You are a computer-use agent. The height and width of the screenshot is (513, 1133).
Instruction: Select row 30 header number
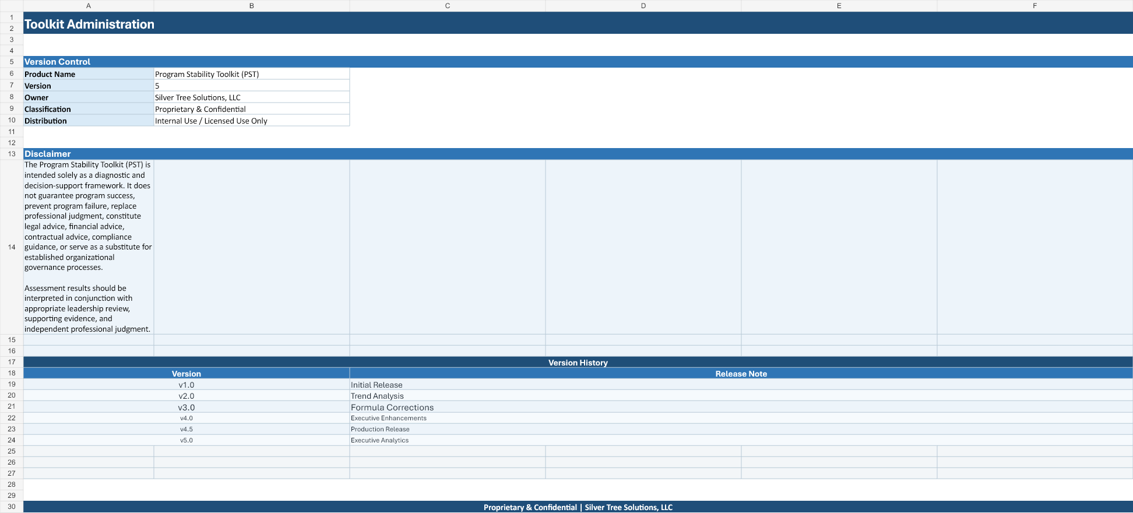[x=12, y=507]
